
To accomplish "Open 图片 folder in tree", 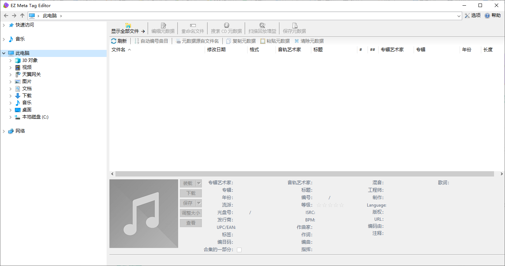I will point(27,82).
